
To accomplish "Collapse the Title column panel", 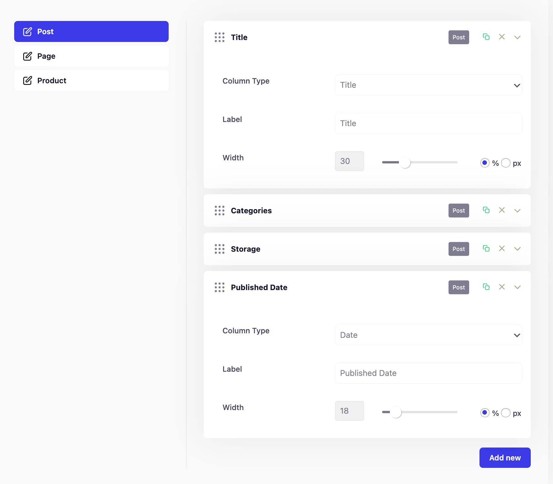I will tap(518, 37).
